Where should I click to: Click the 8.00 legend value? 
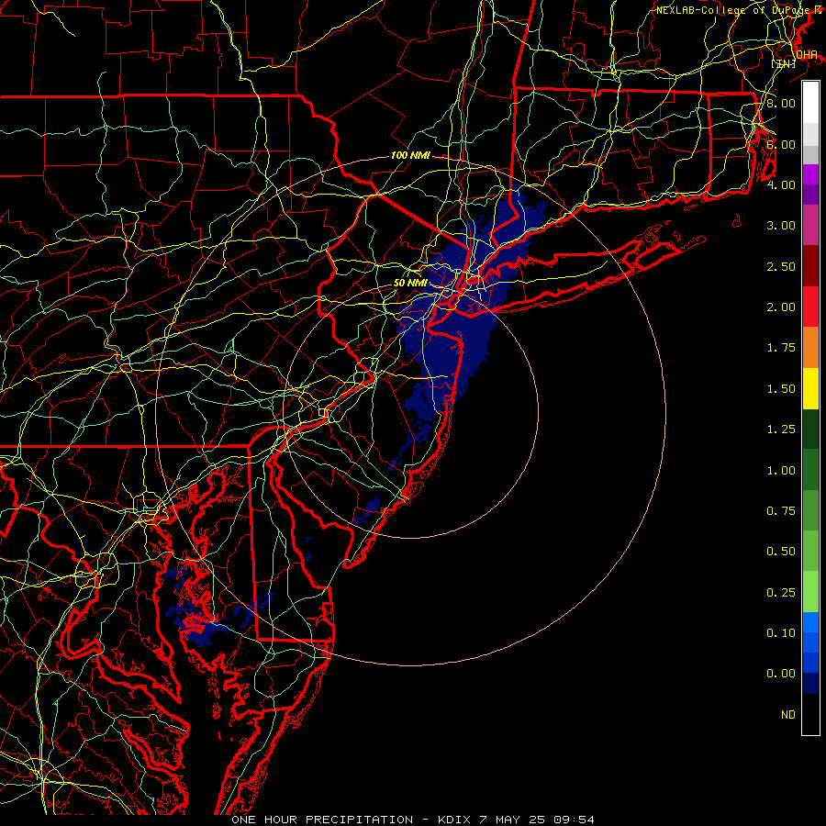[781, 103]
